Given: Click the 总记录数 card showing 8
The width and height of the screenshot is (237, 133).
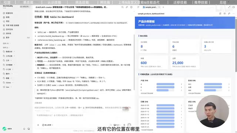Looking at the screenshot, I should coord(153,46).
